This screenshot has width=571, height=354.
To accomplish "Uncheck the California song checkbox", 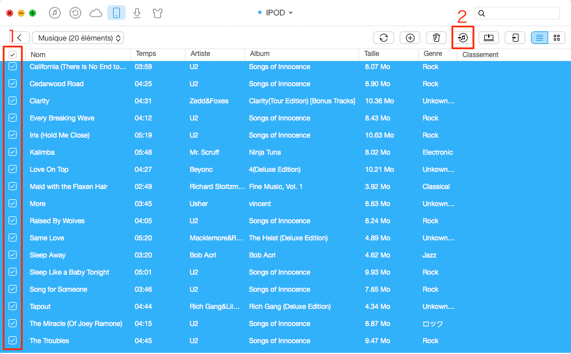I will (x=13, y=66).
